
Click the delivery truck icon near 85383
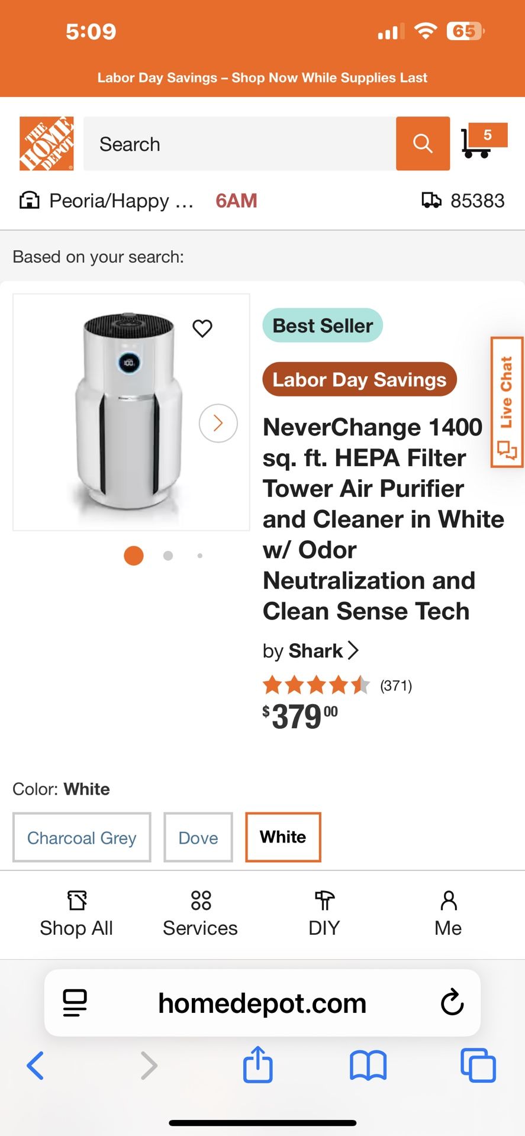431,201
